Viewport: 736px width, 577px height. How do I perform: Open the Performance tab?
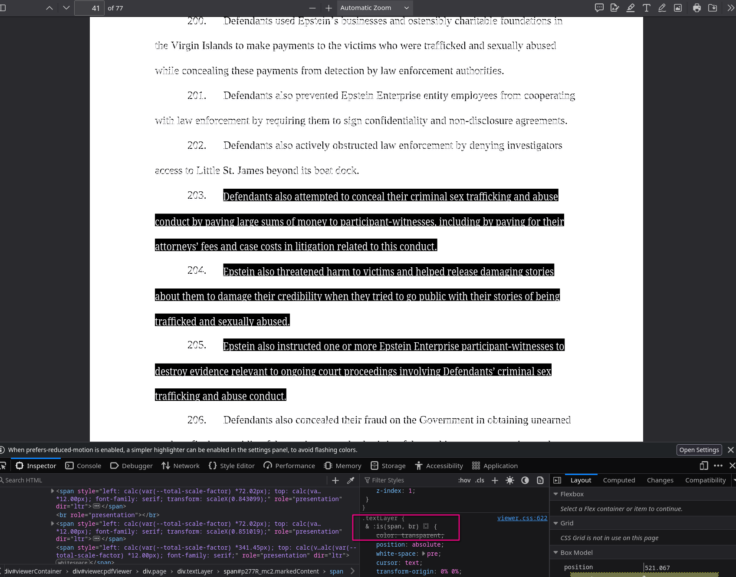[289, 466]
